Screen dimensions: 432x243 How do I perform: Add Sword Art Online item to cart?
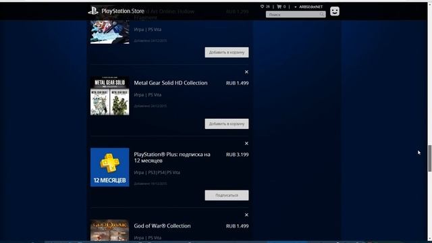pyautogui.click(x=227, y=53)
